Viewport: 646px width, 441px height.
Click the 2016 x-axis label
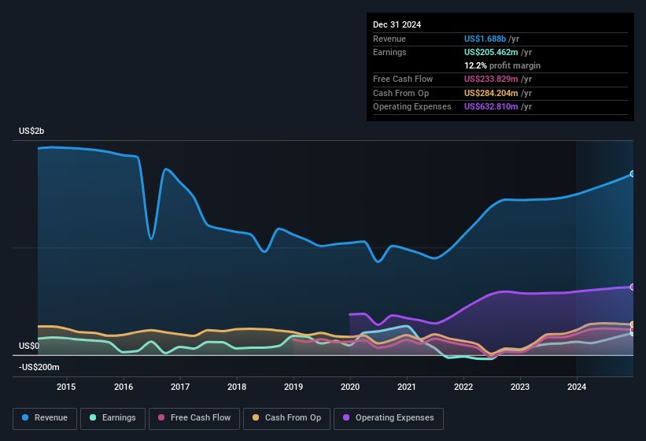124,387
